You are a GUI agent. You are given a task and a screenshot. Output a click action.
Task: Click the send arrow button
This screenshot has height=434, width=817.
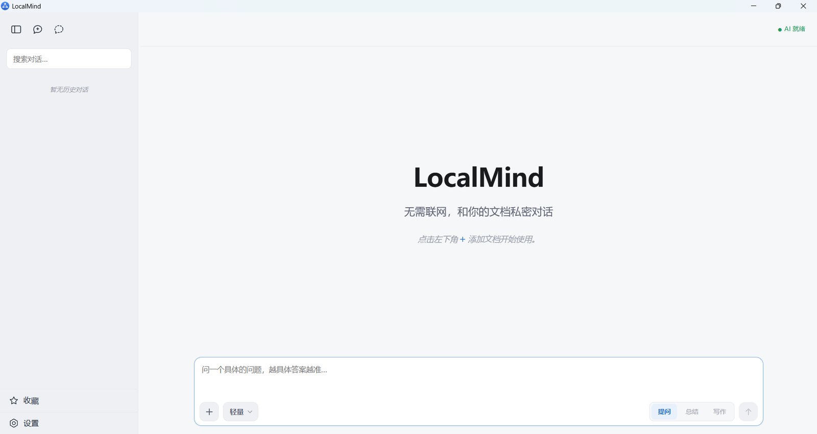coord(748,412)
